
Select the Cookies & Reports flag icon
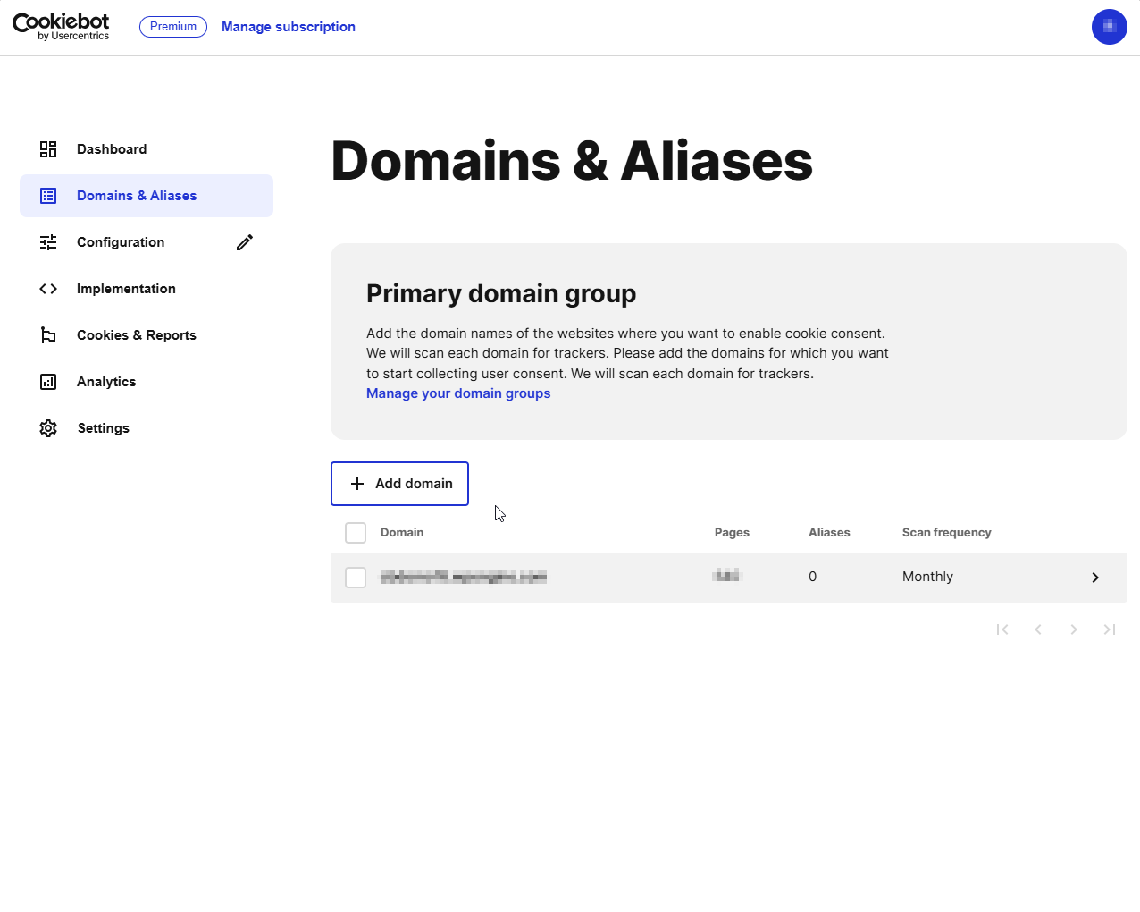click(47, 334)
